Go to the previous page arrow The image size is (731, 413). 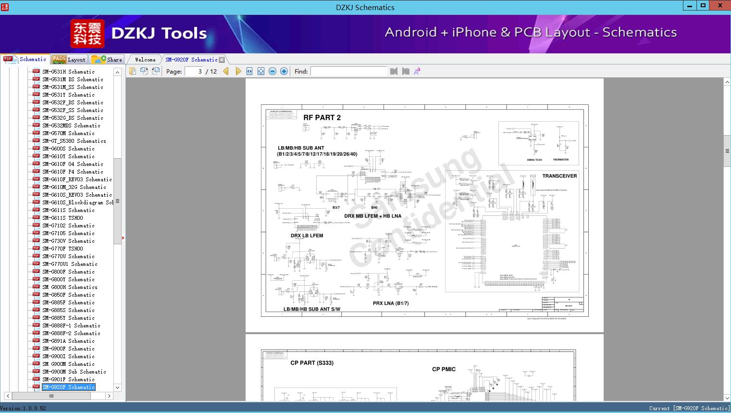(x=226, y=71)
